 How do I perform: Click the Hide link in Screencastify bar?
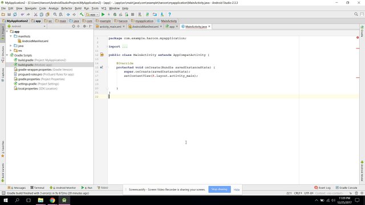[x=237, y=190]
